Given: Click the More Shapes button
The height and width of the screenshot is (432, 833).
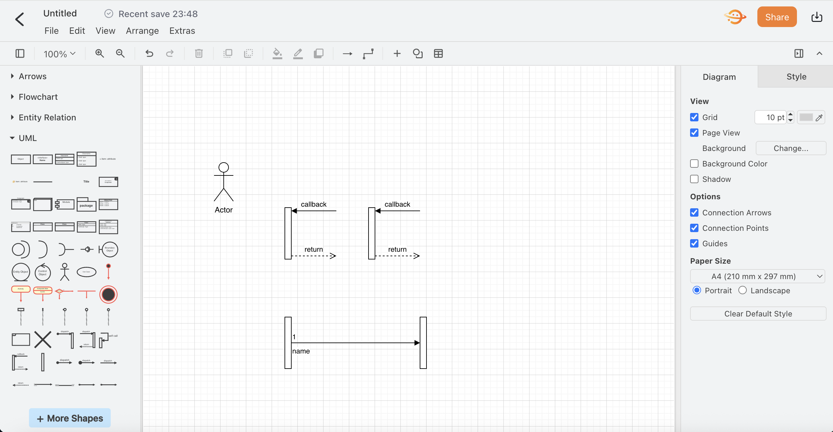Looking at the screenshot, I should pyautogui.click(x=70, y=418).
